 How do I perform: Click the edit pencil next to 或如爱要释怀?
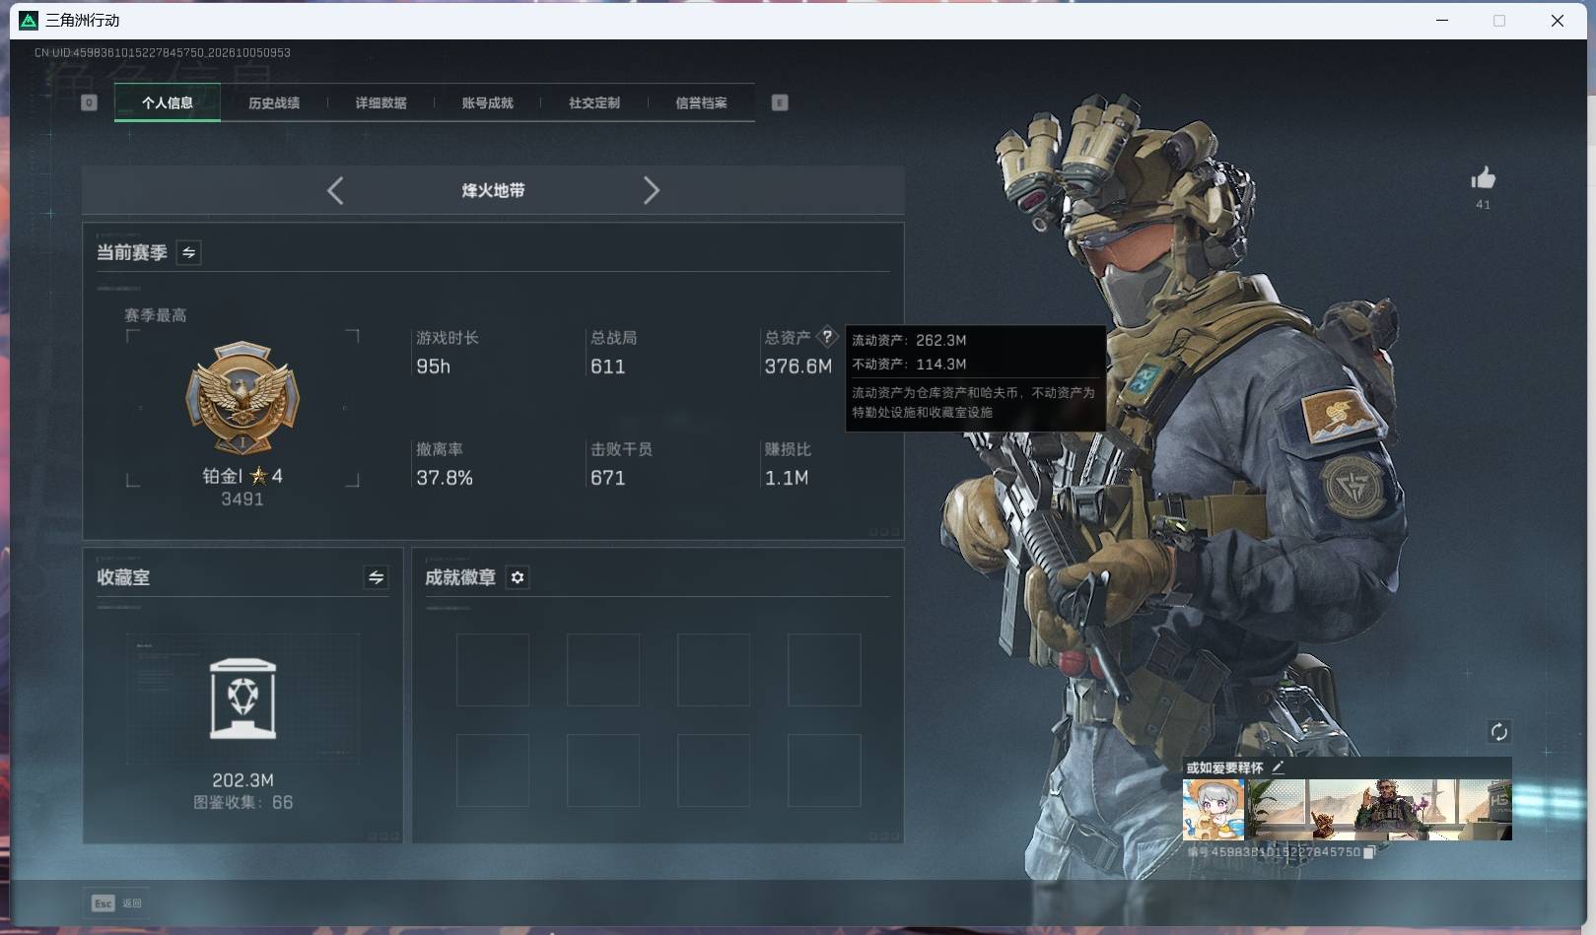point(1278,767)
